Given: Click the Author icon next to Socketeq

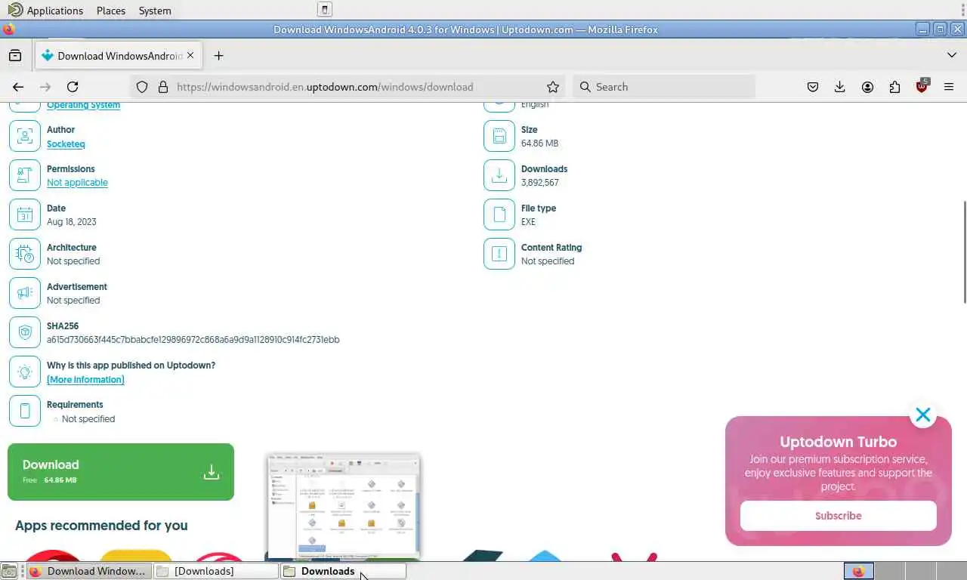Looking at the screenshot, I should click(x=25, y=136).
